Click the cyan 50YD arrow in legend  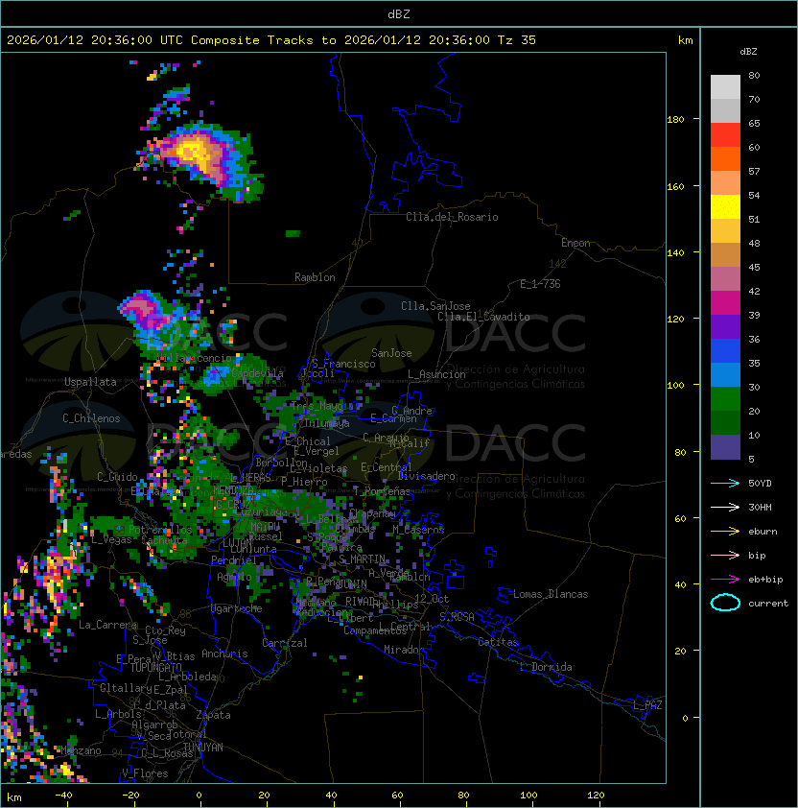(725, 483)
